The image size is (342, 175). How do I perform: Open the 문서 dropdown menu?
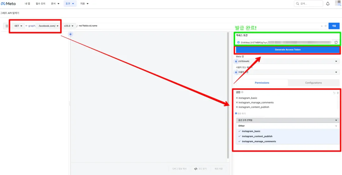point(55,4)
